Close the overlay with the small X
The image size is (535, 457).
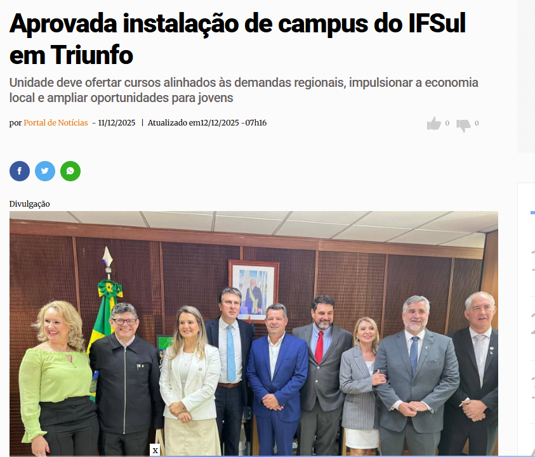155,450
